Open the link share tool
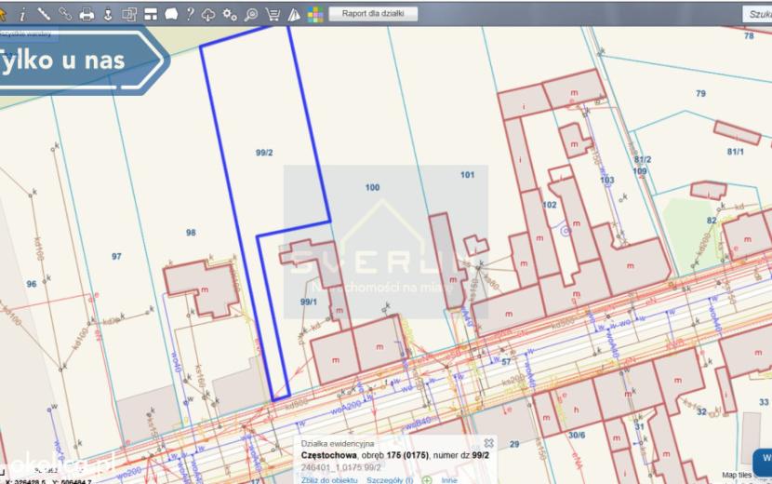The width and height of the screenshot is (772, 484). 65,14
